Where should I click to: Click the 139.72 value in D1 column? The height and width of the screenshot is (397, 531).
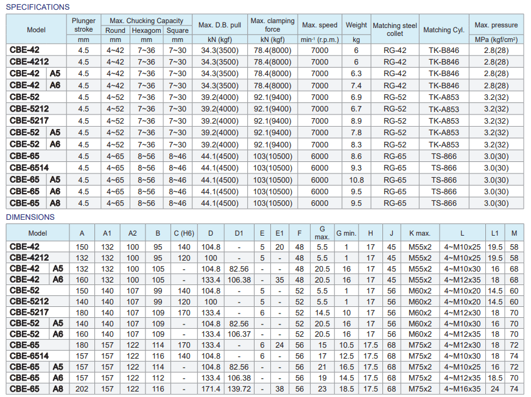pos(238,388)
